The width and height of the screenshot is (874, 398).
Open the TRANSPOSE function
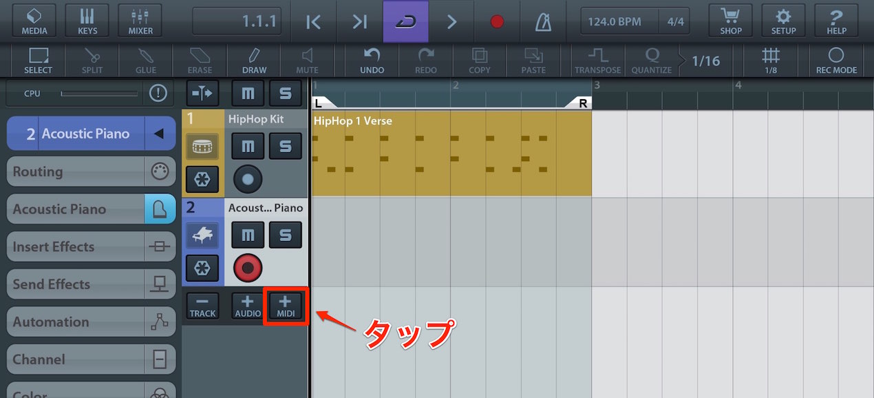pyautogui.click(x=598, y=61)
